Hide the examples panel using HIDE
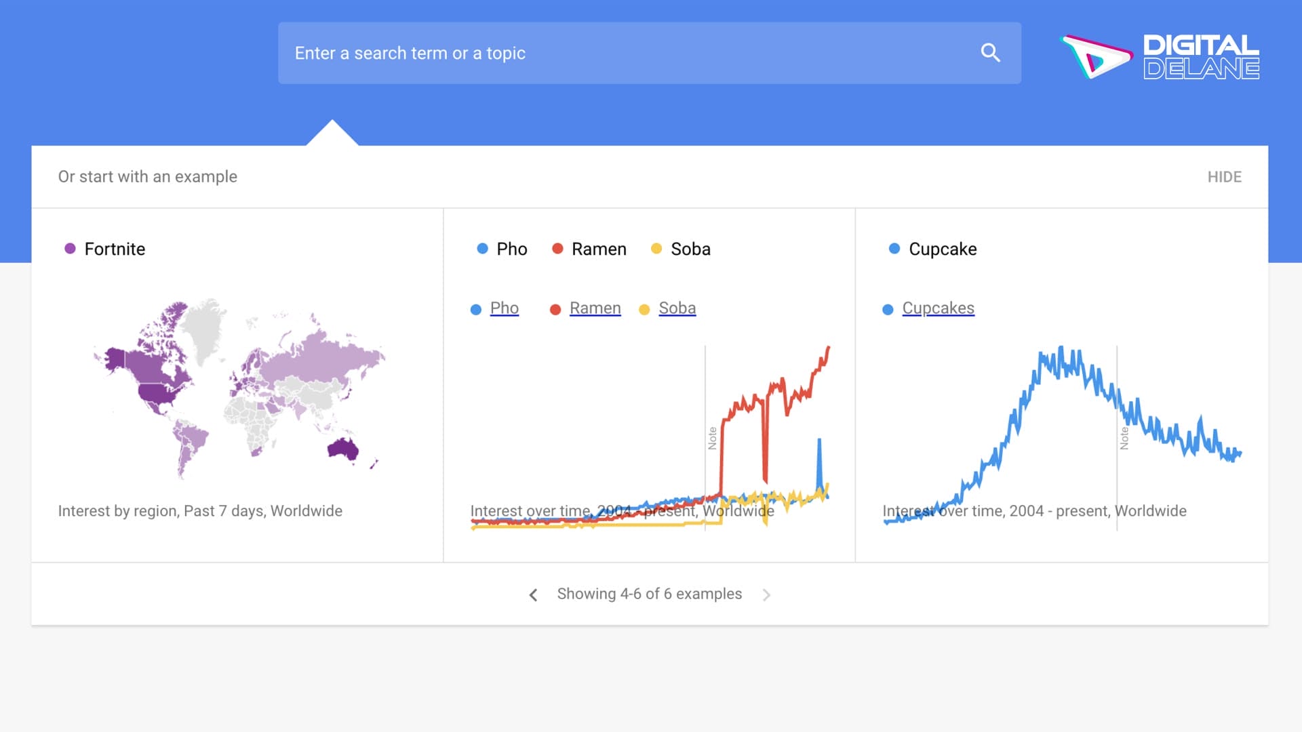This screenshot has width=1302, height=732. click(x=1225, y=176)
